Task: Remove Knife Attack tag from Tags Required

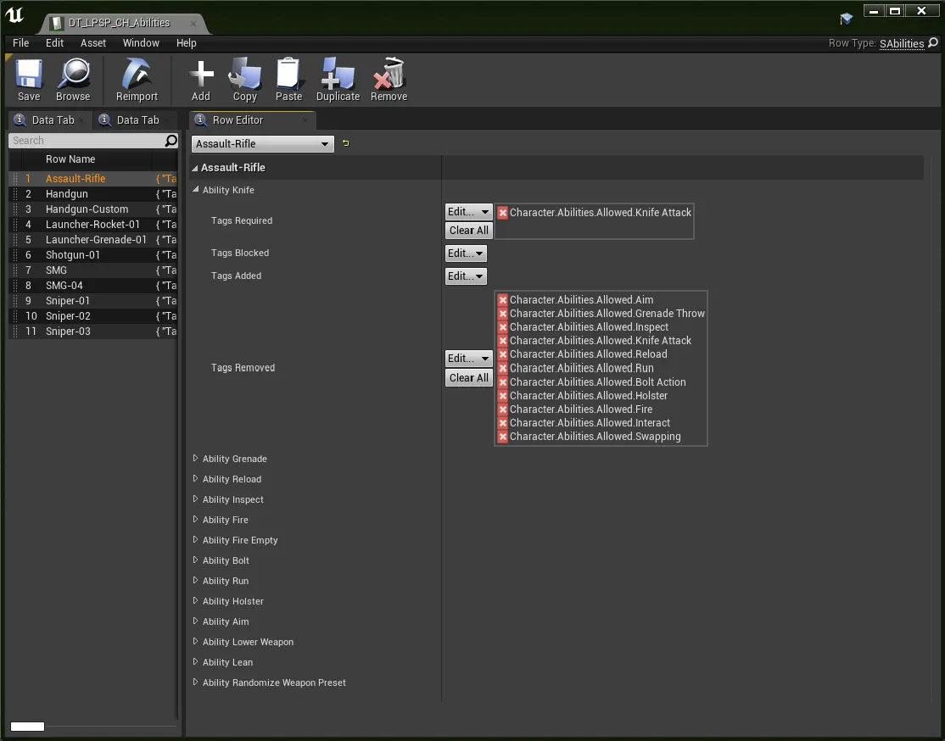Action: click(503, 213)
